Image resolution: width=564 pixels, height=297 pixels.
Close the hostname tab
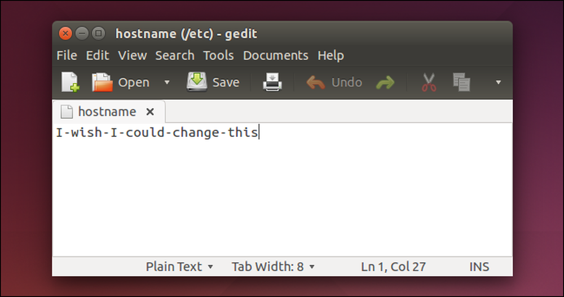pos(151,112)
